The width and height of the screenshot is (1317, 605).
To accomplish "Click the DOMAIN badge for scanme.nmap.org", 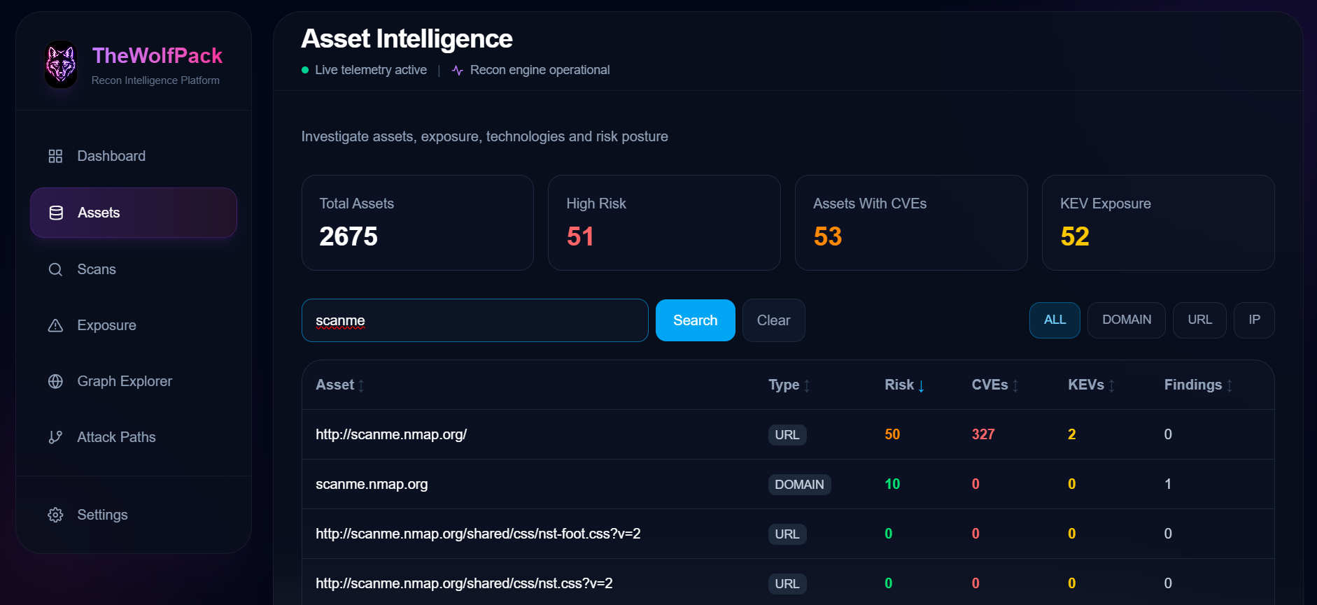I will point(799,485).
